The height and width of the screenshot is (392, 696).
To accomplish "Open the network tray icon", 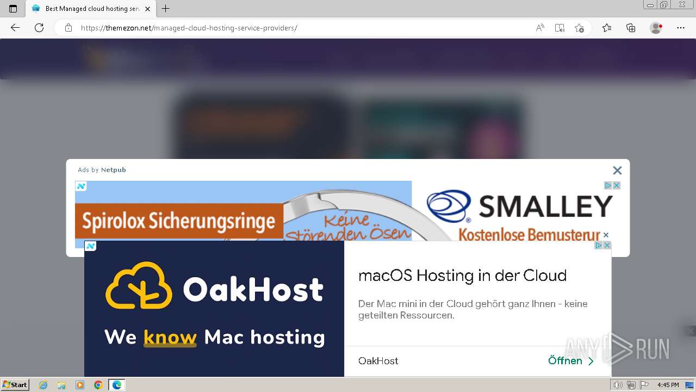I will [631, 385].
